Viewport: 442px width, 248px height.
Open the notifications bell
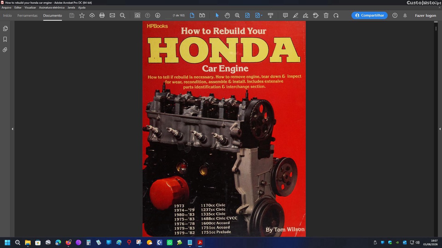coord(405,16)
